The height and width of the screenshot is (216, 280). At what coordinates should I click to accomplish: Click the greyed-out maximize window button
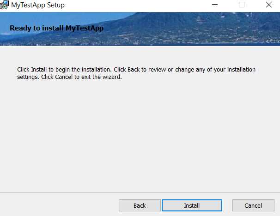point(242,5)
